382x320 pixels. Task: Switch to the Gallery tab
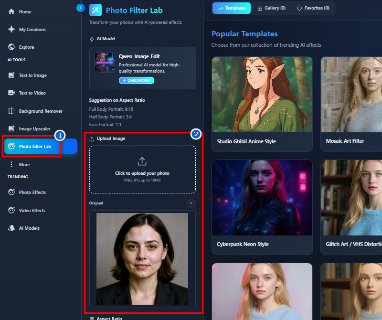[x=271, y=8]
